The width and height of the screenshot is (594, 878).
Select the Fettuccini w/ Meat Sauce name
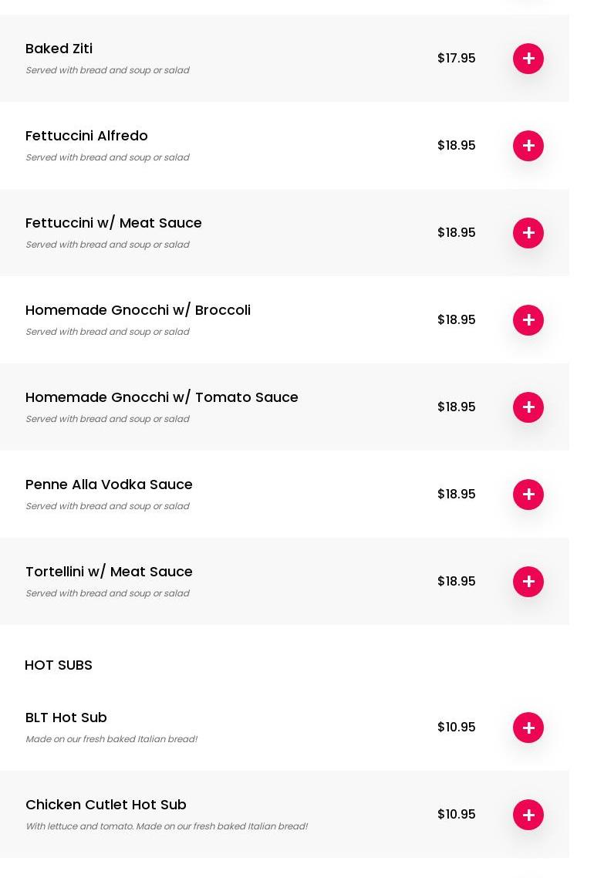click(x=113, y=223)
